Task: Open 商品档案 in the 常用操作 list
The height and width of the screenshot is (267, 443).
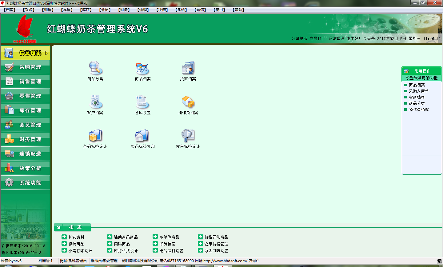Action: [x=417, y=85]
